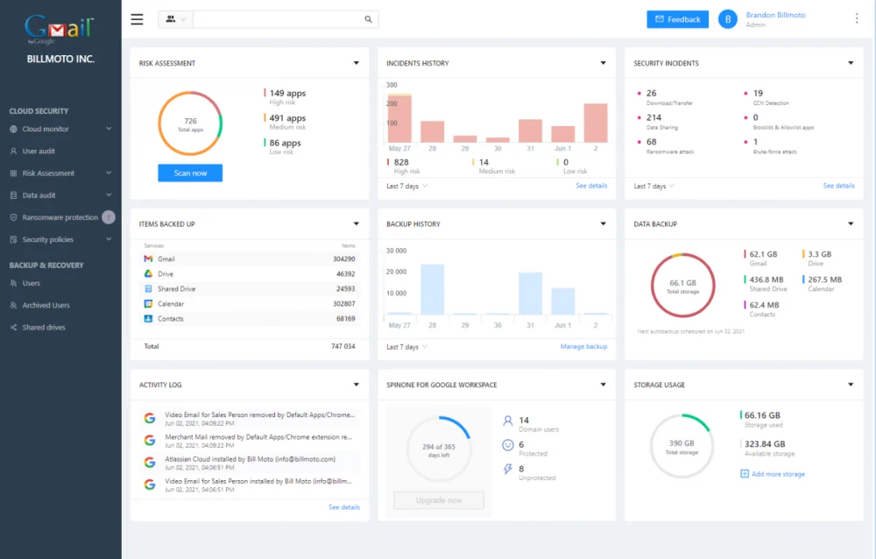Open the Activity Log card dropdown arrow

click(x=356, y=385)
